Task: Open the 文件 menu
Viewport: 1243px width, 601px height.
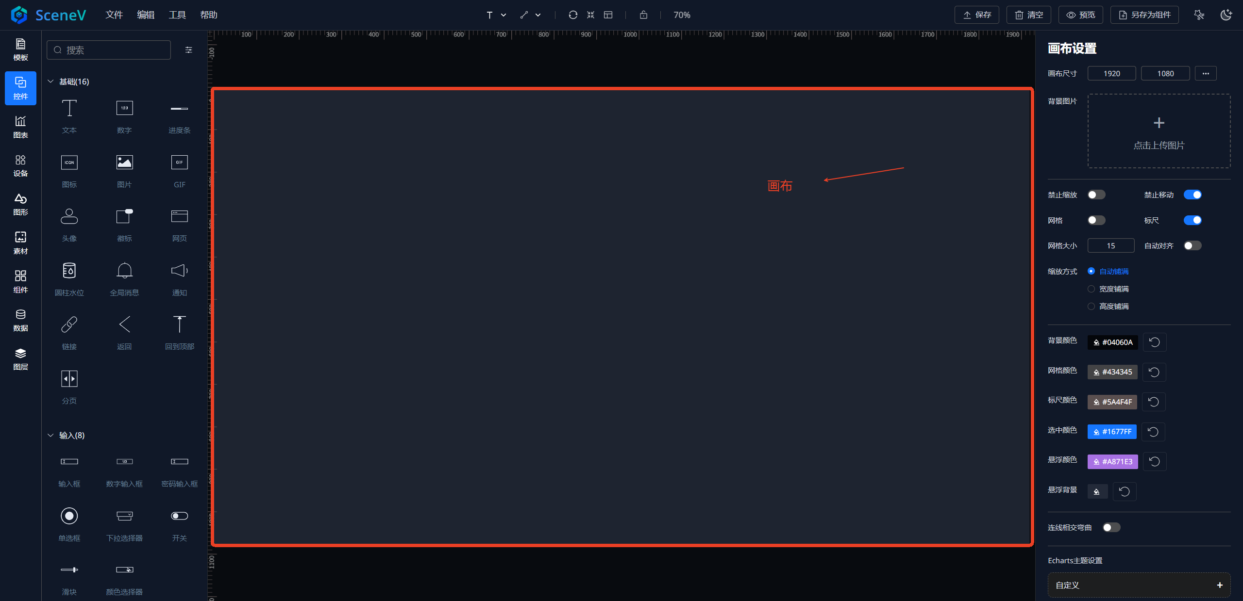Action: [114, 15]
